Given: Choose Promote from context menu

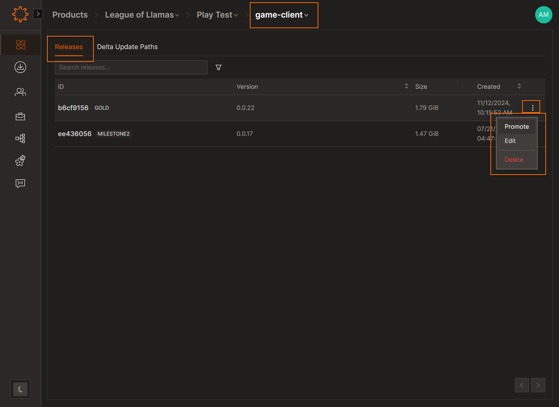Looking at the screenshot, I should click(517, 127).
